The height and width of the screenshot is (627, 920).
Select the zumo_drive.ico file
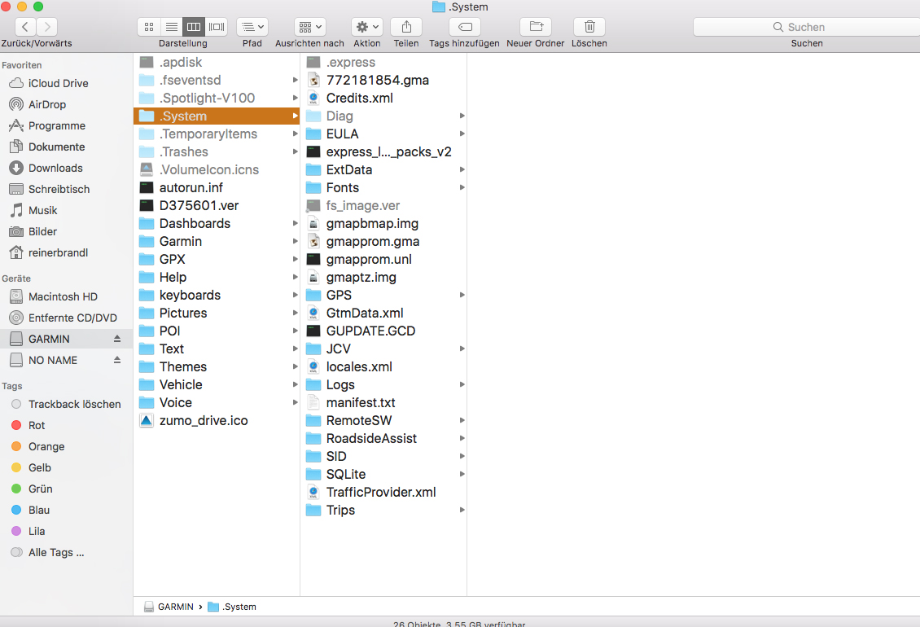[x=217, y=420]
